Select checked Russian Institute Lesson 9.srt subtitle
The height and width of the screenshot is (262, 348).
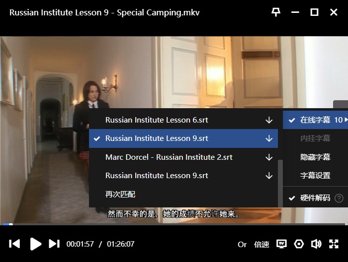click(x=183, y=138)
